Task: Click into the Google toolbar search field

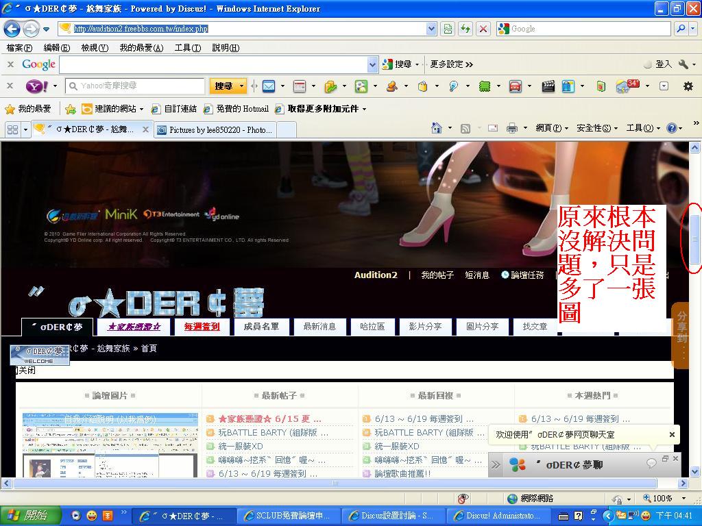Action: (213, 64)
